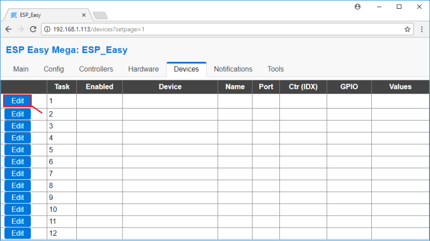
Task: Switch to the Main tab
Action: click(x=21, y=69)
